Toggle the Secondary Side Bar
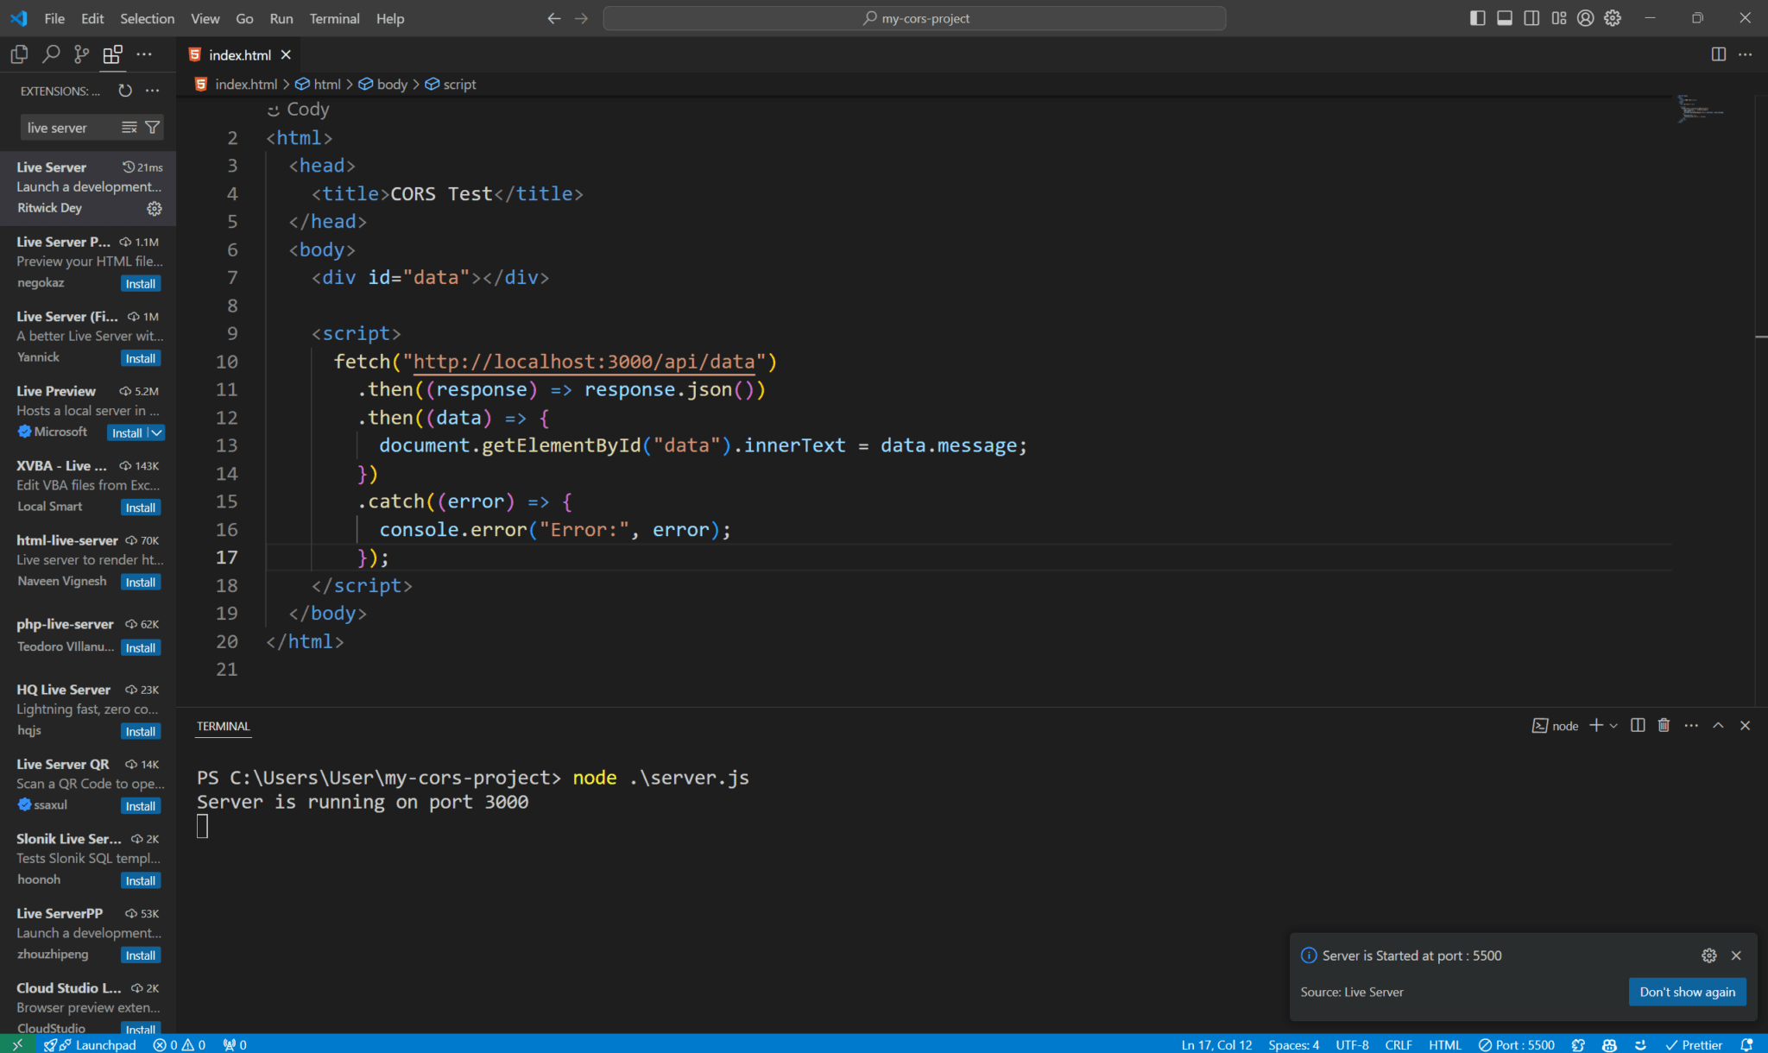 pos(1531,17)
